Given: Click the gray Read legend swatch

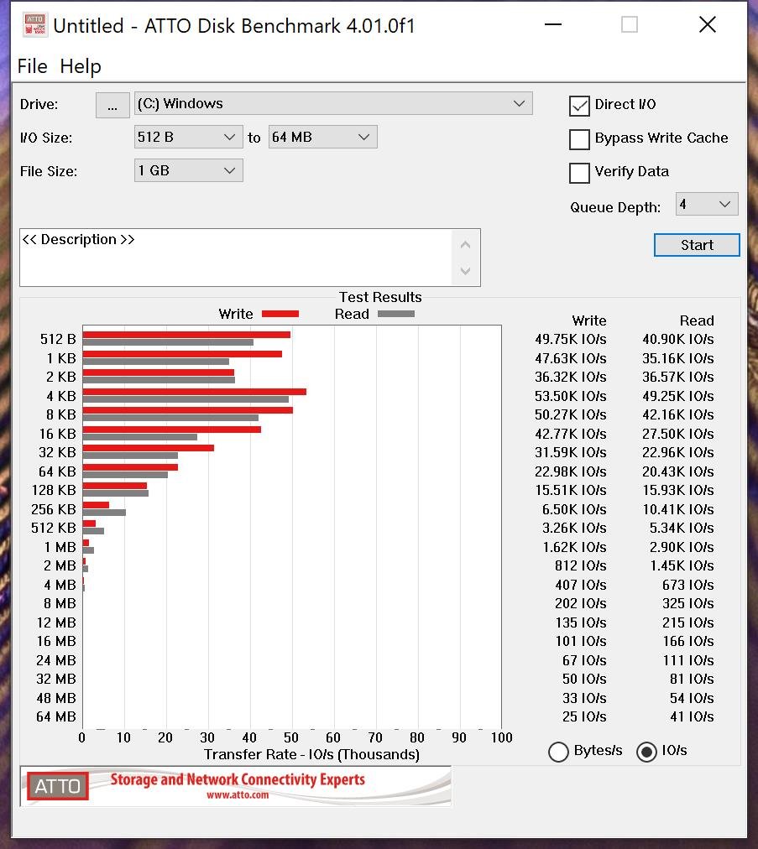Looking at the screenshot, I should [396, 314].
